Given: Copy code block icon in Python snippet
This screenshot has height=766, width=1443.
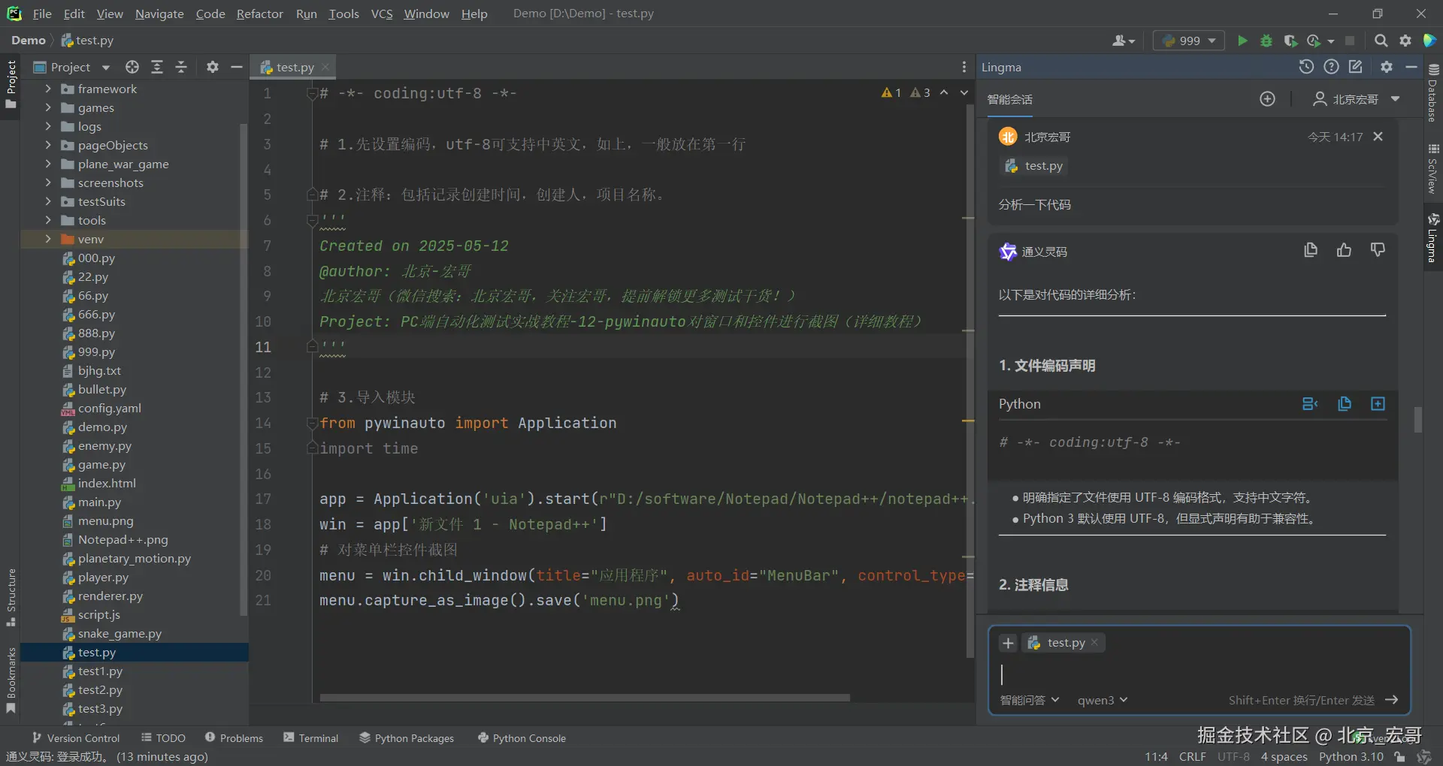Looking at the screenshot, I should tap(1345, 404).
